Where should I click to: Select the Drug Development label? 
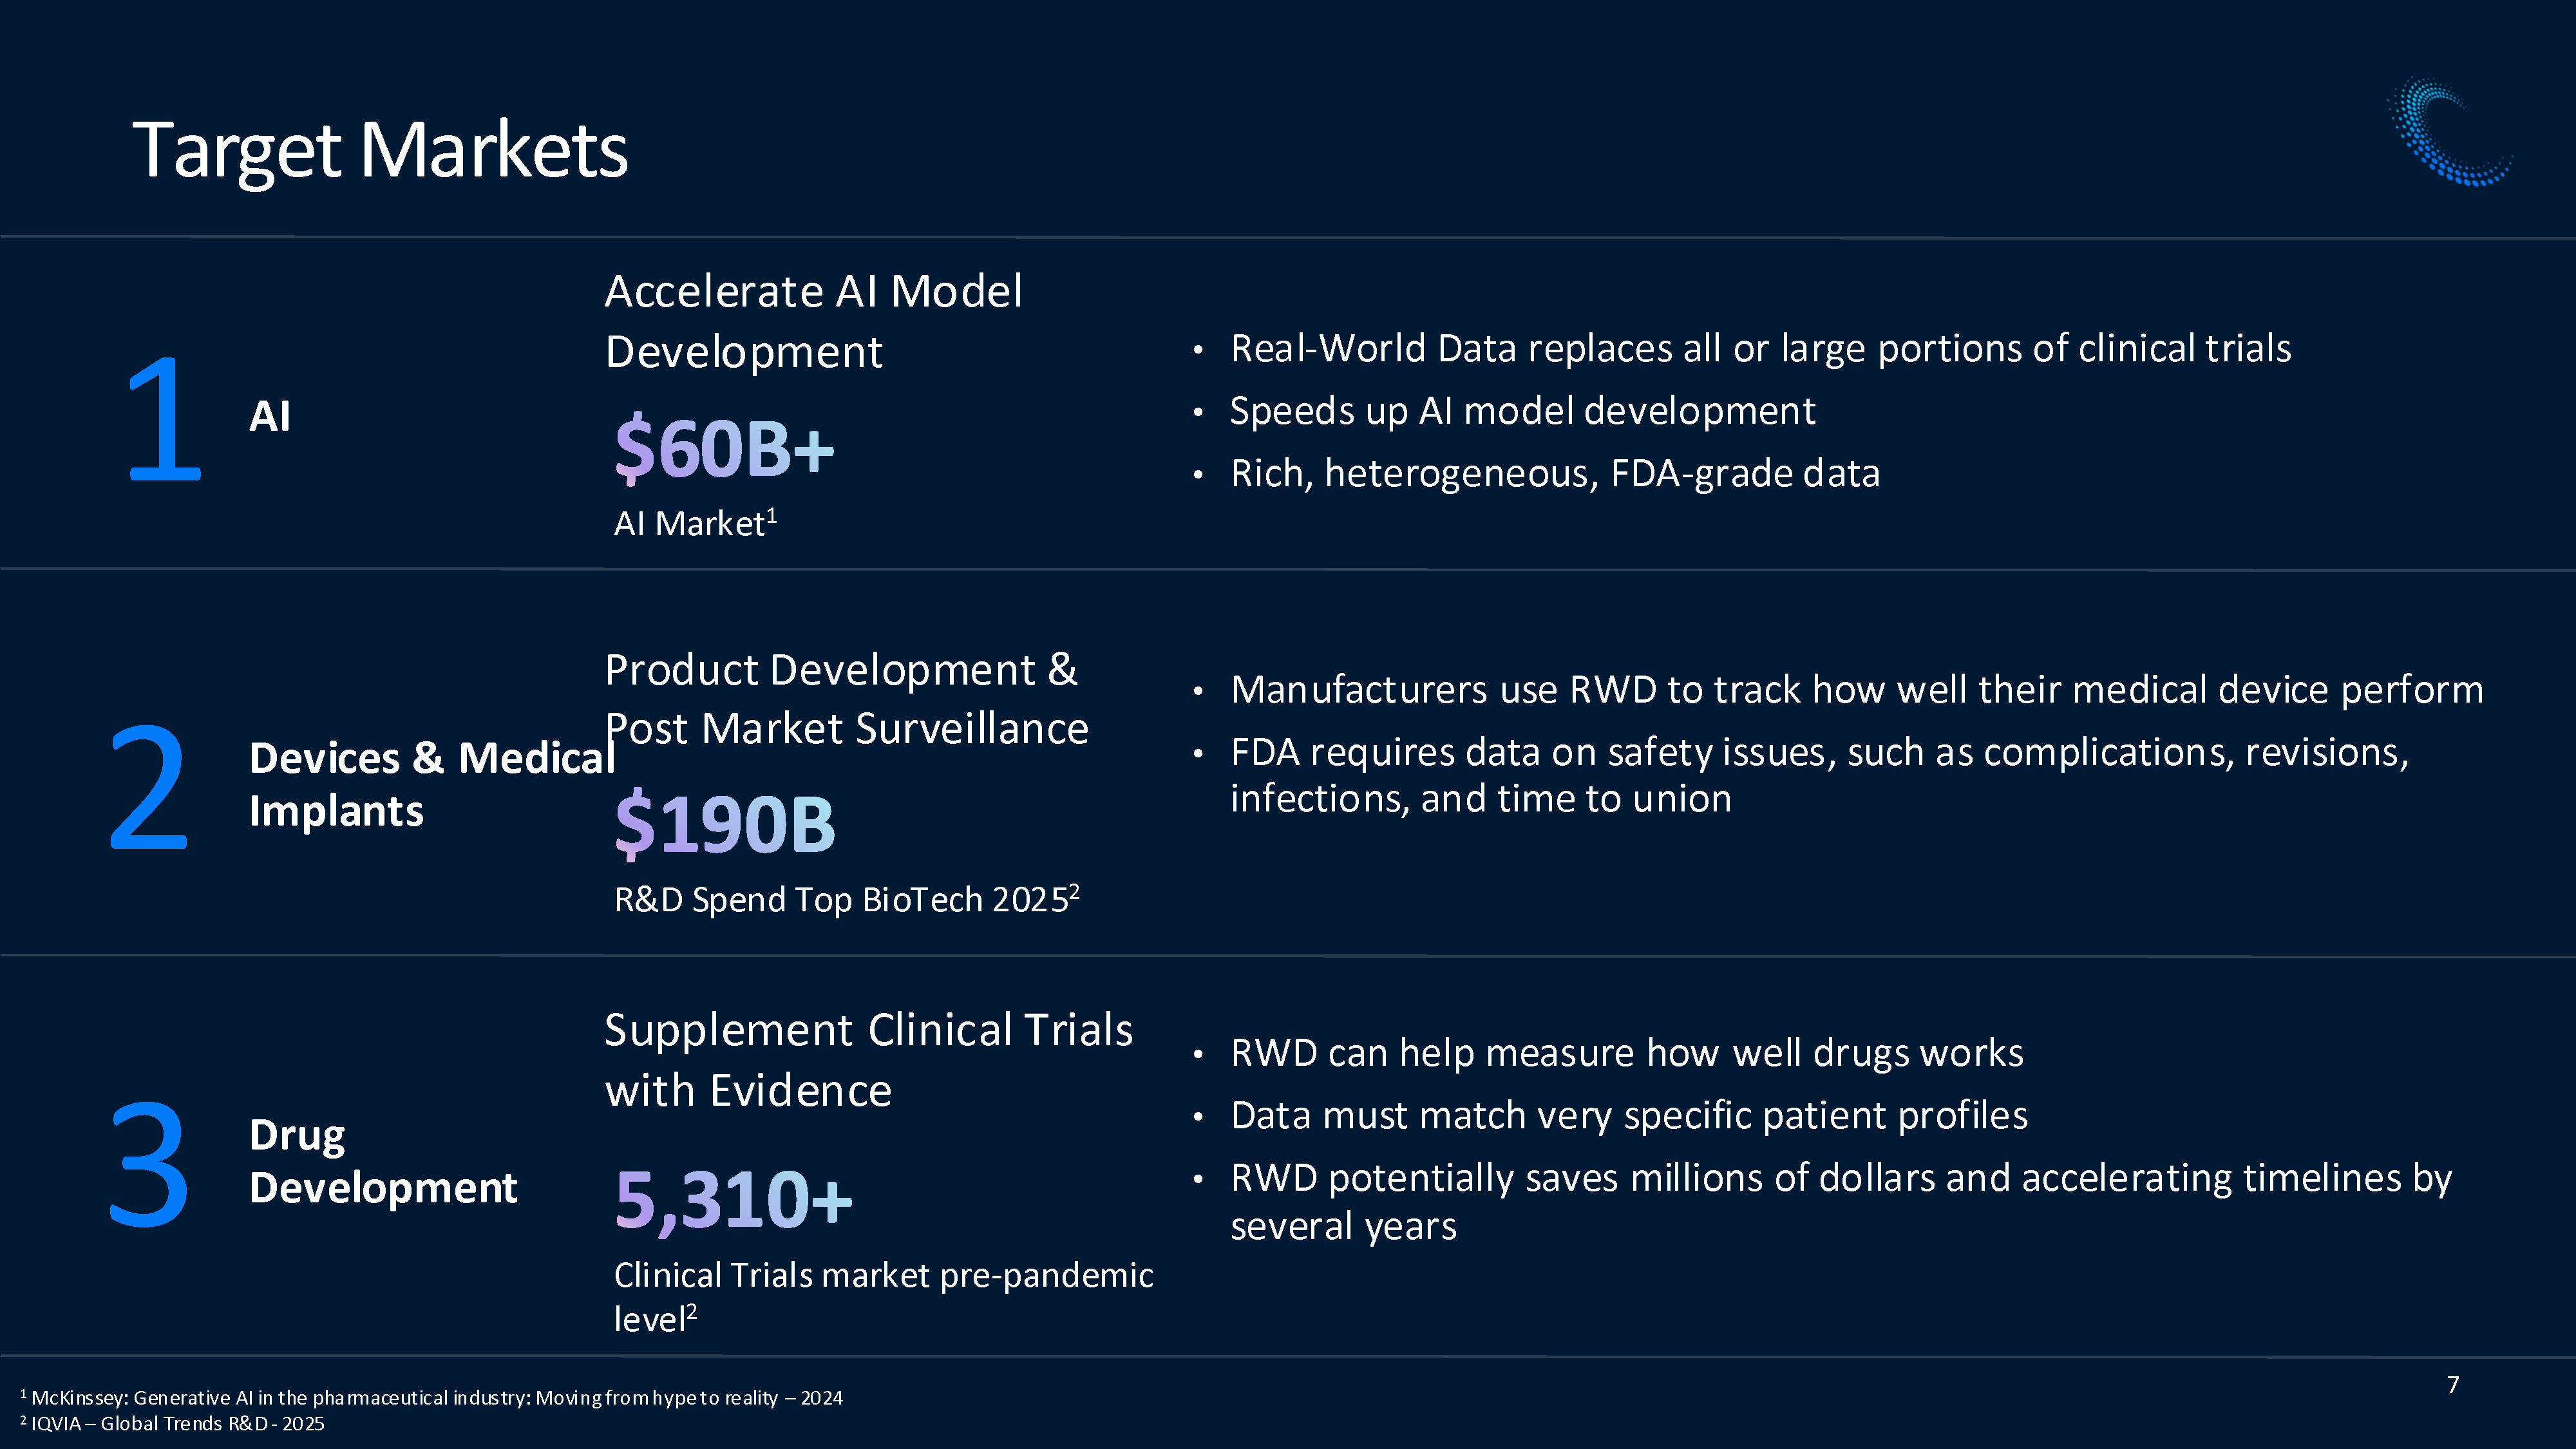pyautogui.click(x=383, y=1161)
